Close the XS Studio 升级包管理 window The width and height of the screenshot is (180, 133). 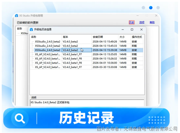pyautogui.click(x=156, y=16)
